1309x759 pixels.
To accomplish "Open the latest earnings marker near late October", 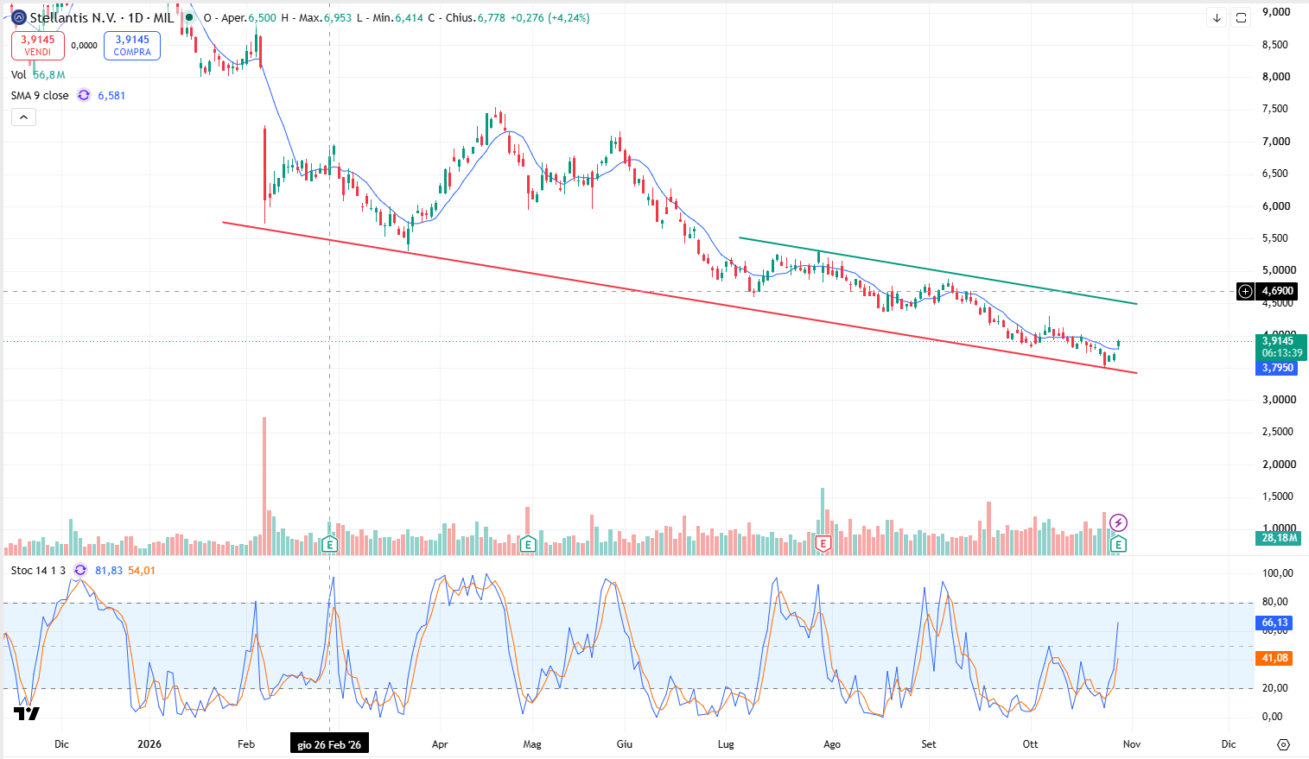I will (1118, 544).
